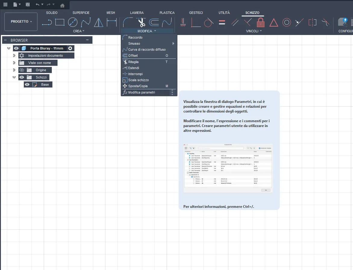The height and width of the screenshot is (270, 353).
Task: Hide the Base sketch
Action: point(27,84)
